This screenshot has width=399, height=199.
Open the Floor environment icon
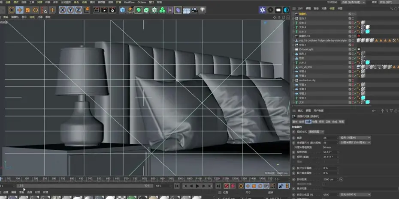tap(187, 11)
